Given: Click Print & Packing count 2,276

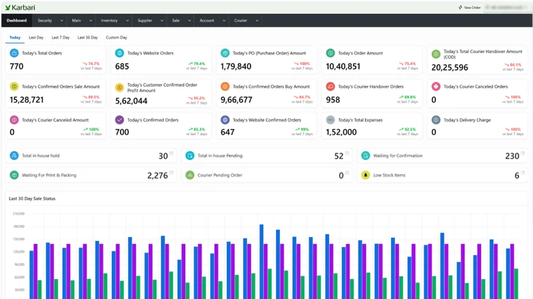Looking at the screenshot, I should pyautogui.click(x=157, y=175).
